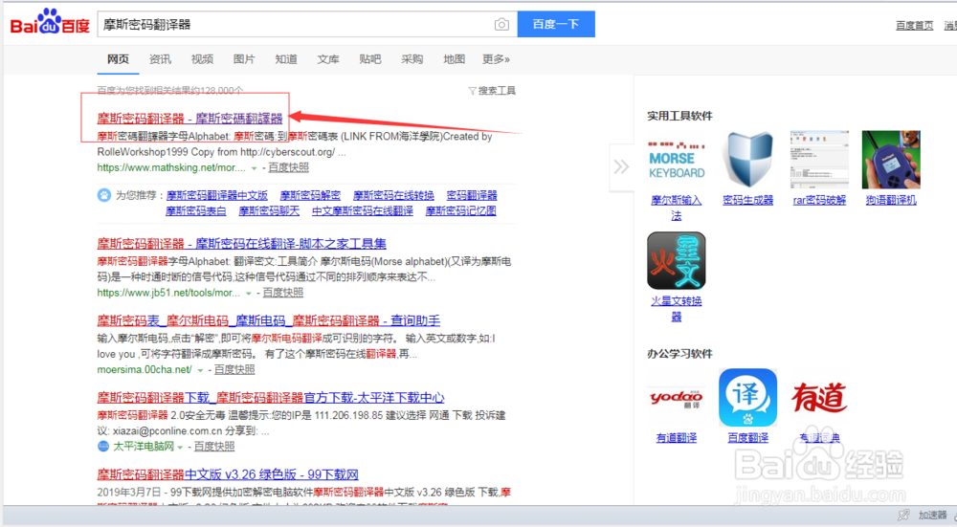The width and height of the screenshot is (957, 527).
Task: Open 火星文转换器 text link
Action: pyautogui.click(x=677, y=309)
